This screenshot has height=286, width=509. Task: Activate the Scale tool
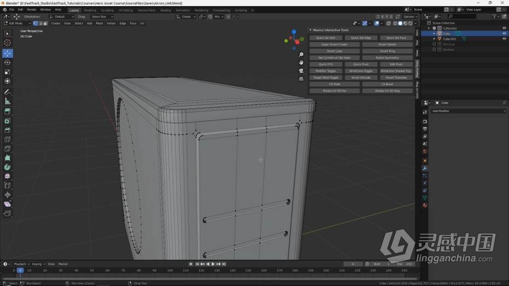coord(8,72)
